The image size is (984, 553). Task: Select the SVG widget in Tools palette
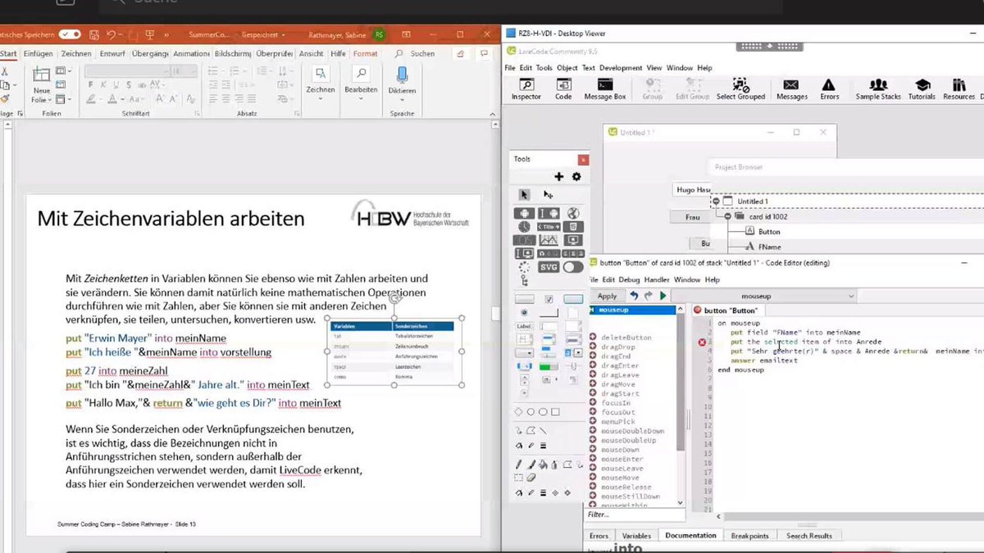coord(549,267)
